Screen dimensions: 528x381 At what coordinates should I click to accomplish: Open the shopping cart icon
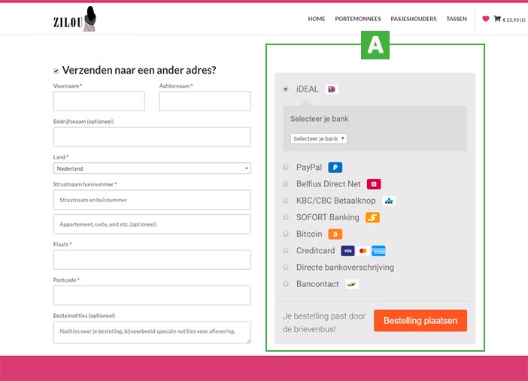point(497,19)
